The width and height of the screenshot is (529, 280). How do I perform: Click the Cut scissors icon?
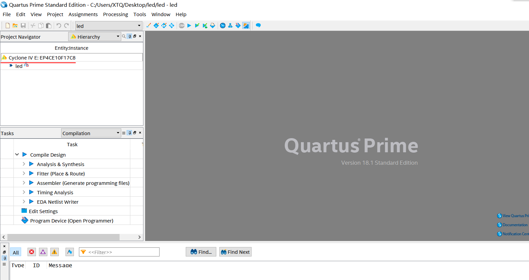(x=33, y=26)
